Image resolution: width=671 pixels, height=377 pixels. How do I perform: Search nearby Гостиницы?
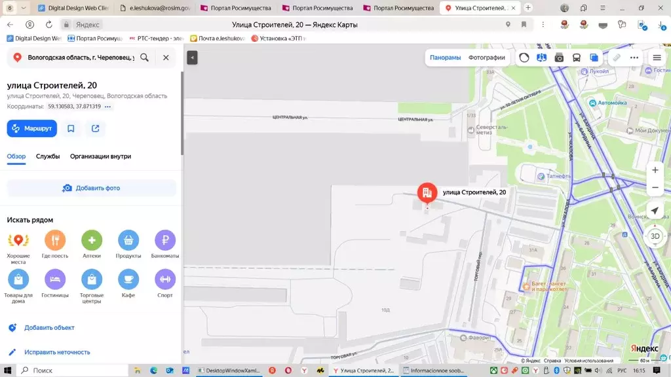[55, 283]
